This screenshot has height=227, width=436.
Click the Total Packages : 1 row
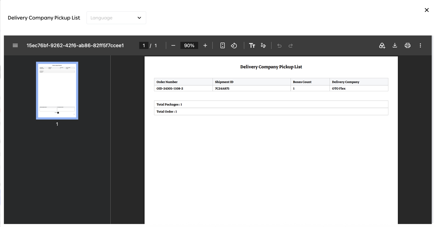[x=271, y=104]
